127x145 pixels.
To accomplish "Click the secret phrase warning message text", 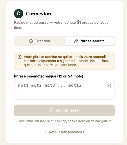I will [x=67, y=61].
